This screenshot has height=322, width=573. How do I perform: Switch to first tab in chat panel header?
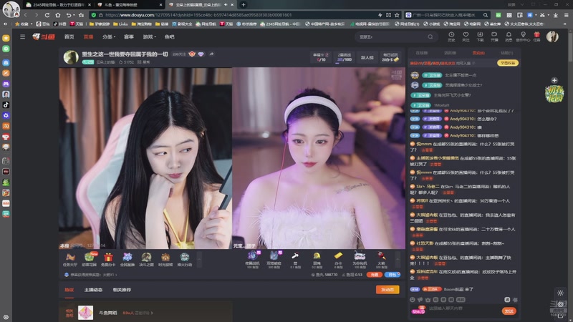[421, 53]
